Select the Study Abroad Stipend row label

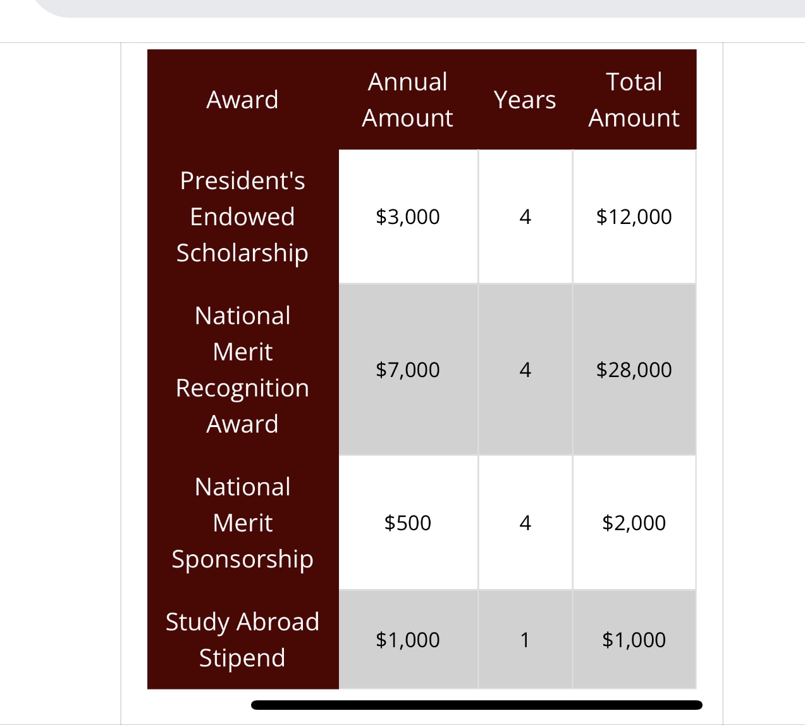coord(243,640)
